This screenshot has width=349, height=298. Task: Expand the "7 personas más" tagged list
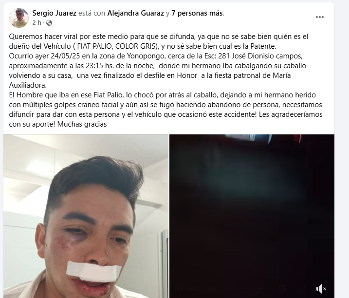197,13
